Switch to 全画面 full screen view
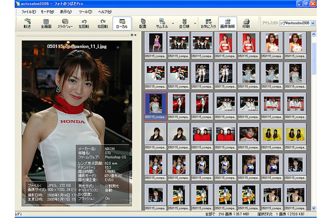The height and width of the screenshot is (218, 332). click(46, 23)
